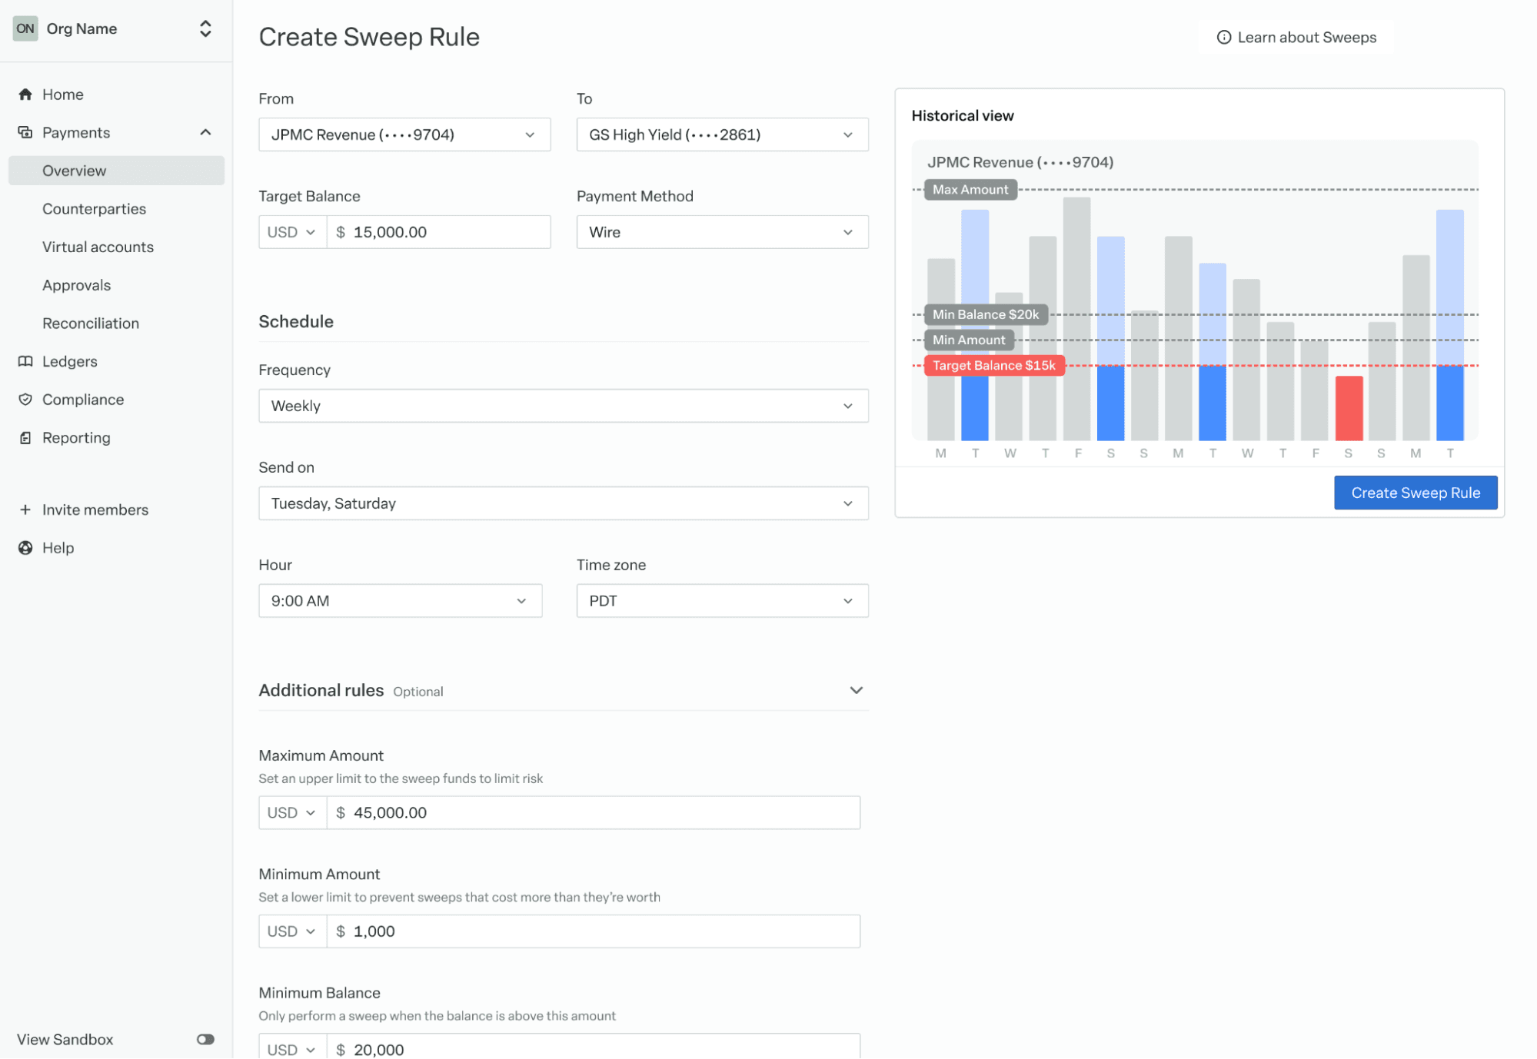Image resolution: width=1537 pixels, height=1059 pixels.
Task: Click the Payments sidebar icon
Action: 25,133
